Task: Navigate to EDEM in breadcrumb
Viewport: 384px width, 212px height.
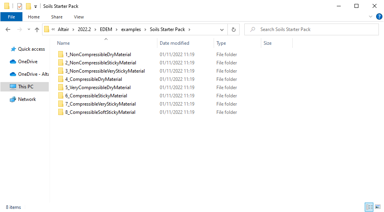Action: click(106, 29)
